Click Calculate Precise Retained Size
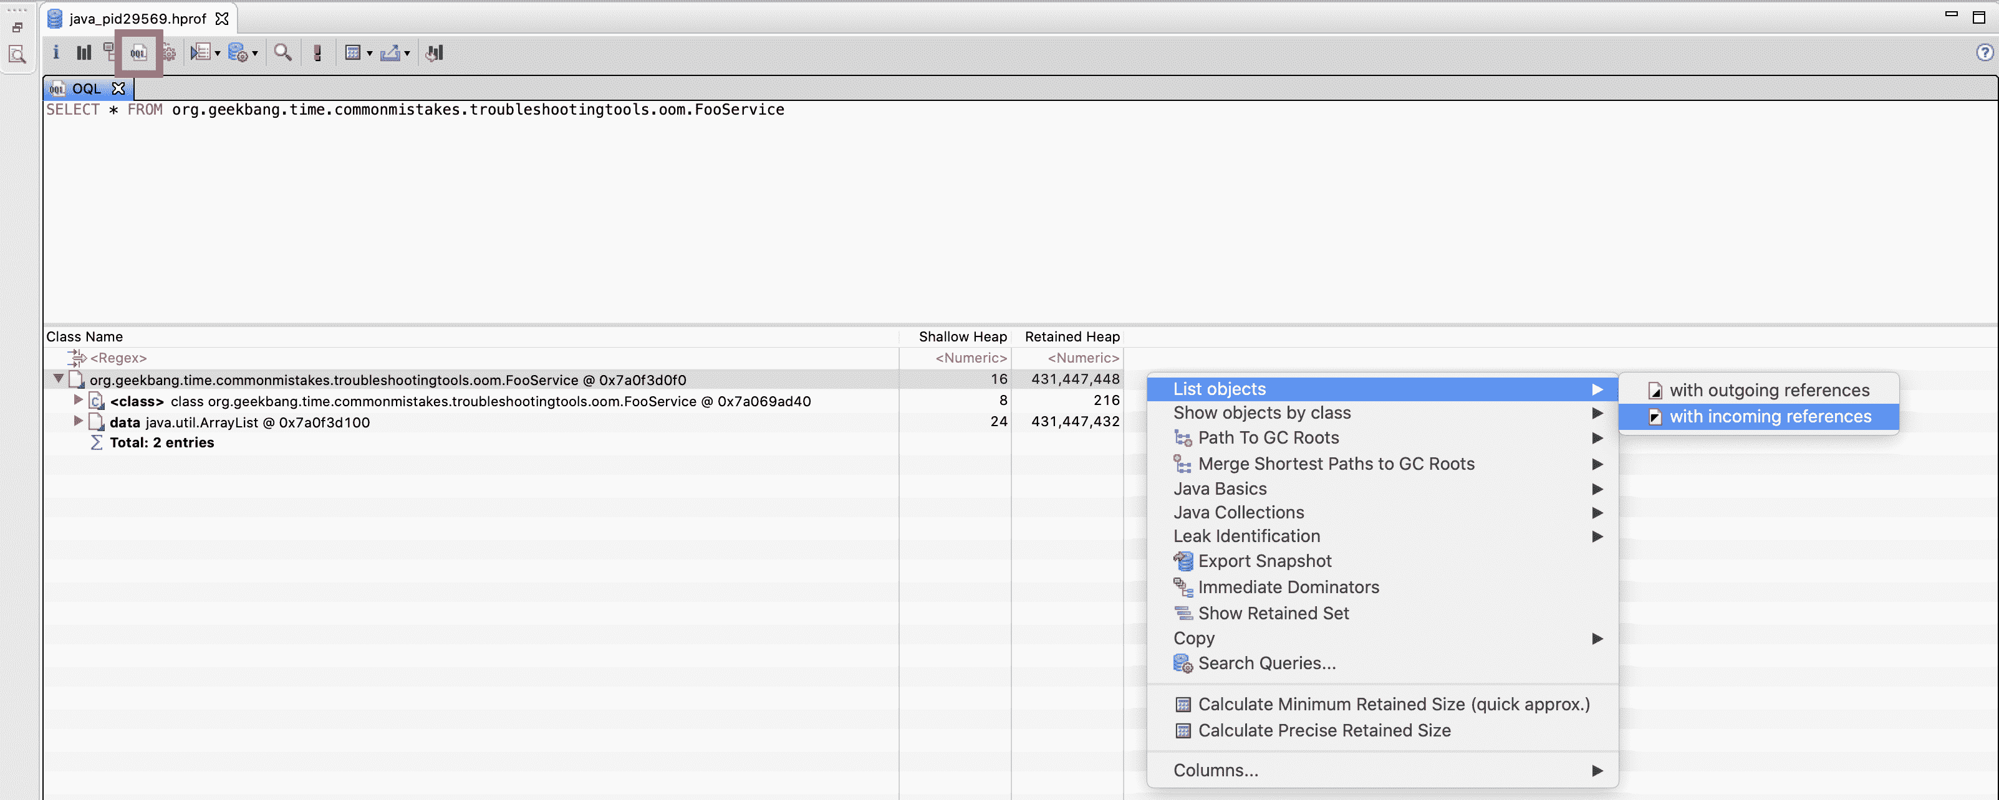The image size is (1999, 800). click(1324, 730)
